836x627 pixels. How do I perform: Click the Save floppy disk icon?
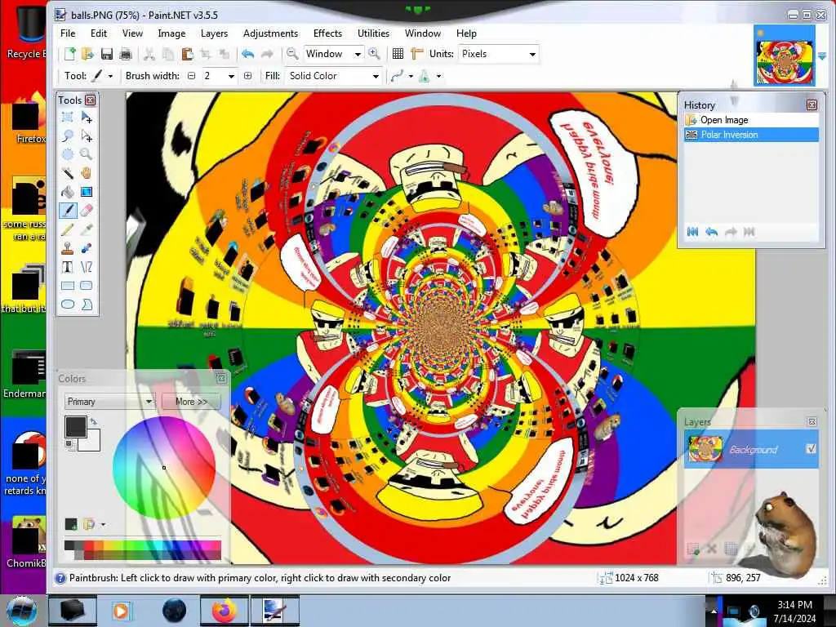click(107, 54)
